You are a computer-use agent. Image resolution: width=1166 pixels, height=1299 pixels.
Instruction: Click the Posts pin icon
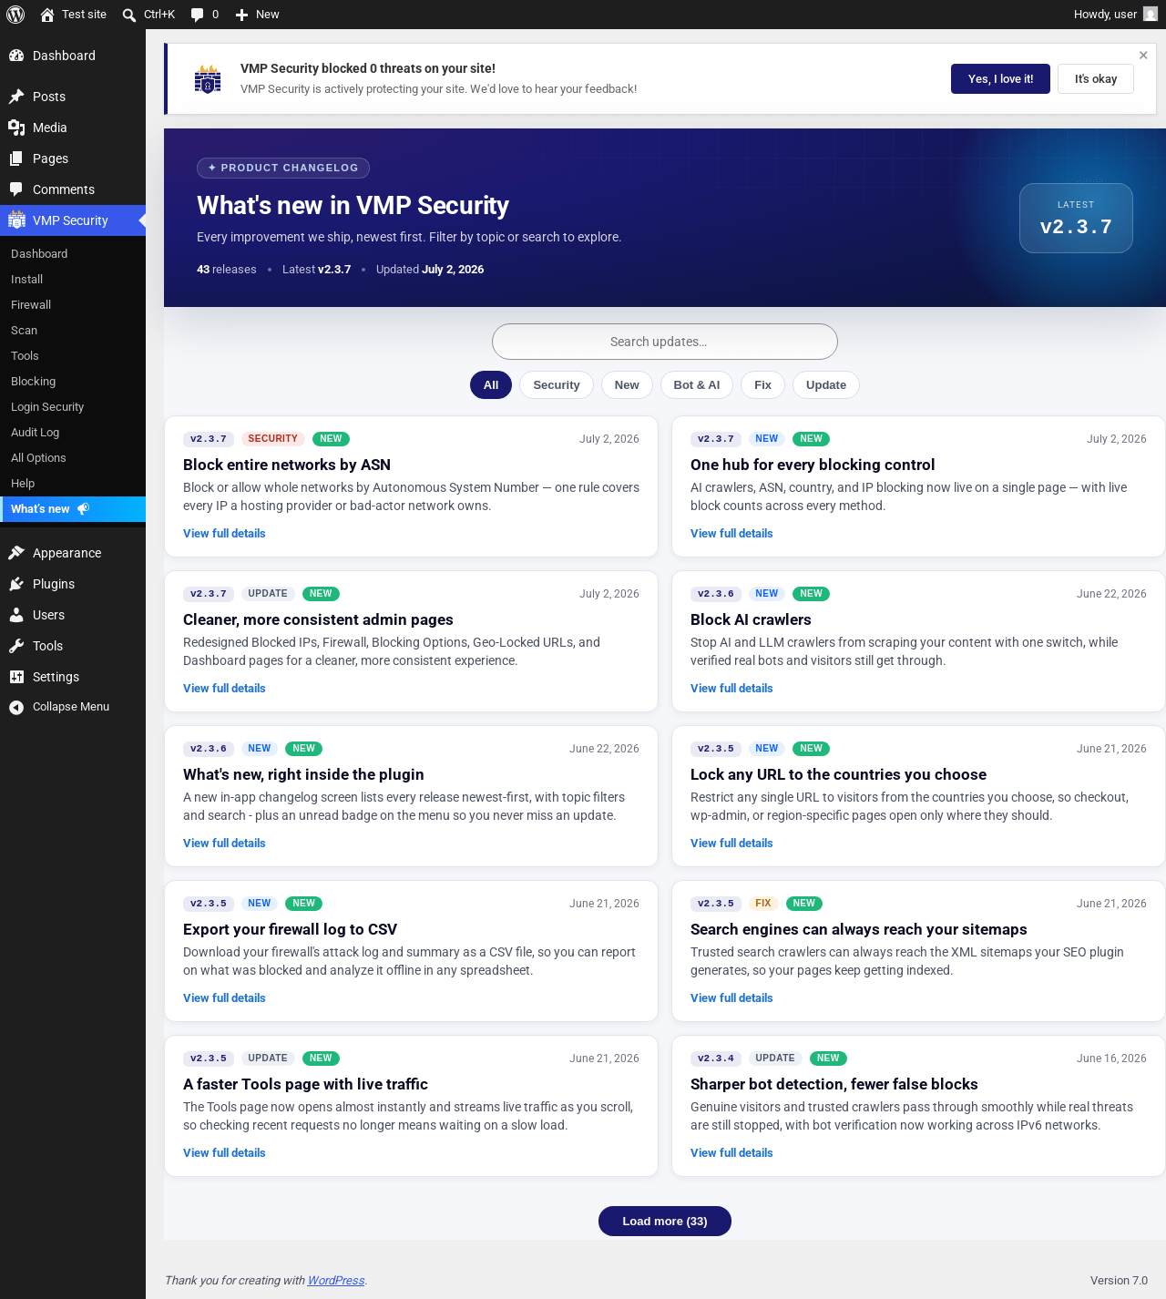coord(16,97)
